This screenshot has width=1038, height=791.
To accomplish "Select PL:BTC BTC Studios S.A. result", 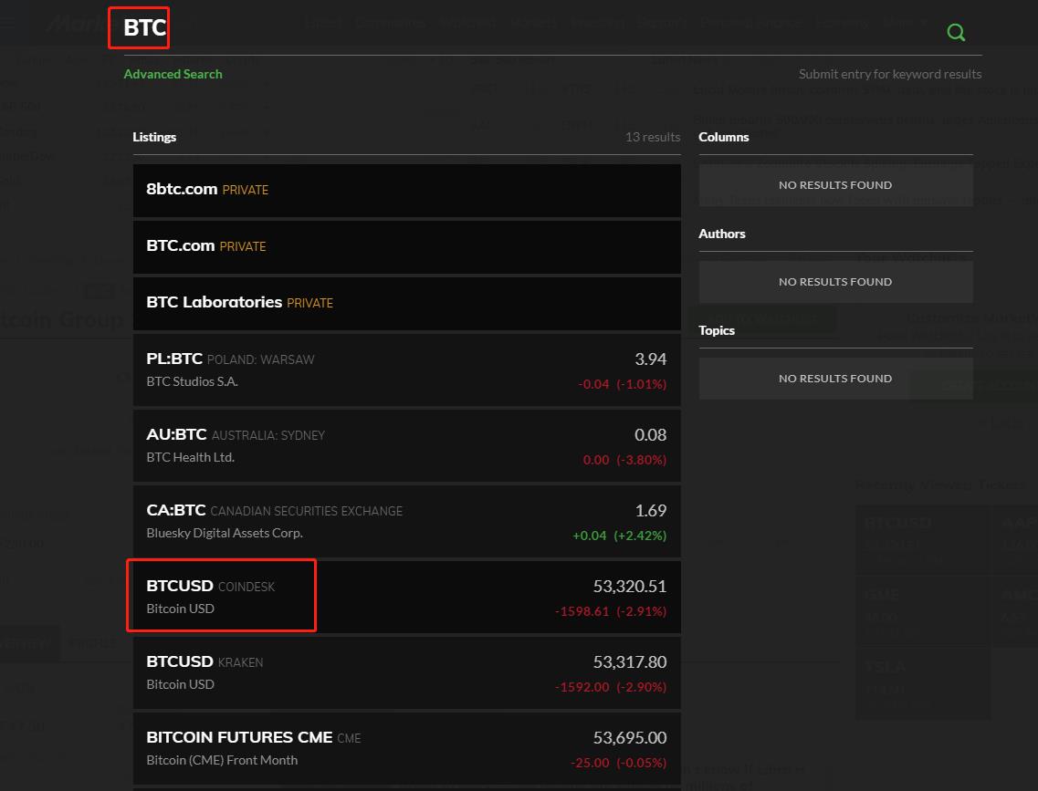I will click(406, 369).
